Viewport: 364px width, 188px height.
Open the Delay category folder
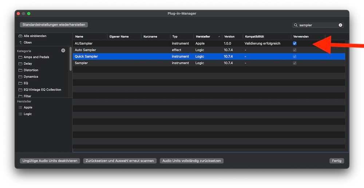28,64
